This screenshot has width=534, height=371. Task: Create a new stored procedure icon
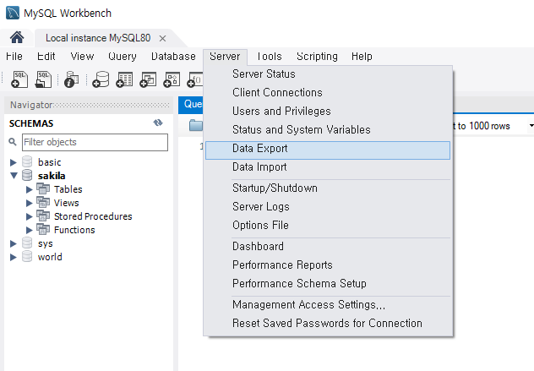(172, 79)
